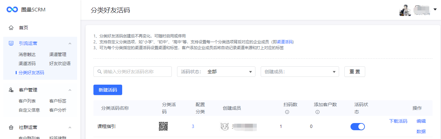Click the 引流运营 chart icon
Viewport: 441px width, 139px height.
11,43
